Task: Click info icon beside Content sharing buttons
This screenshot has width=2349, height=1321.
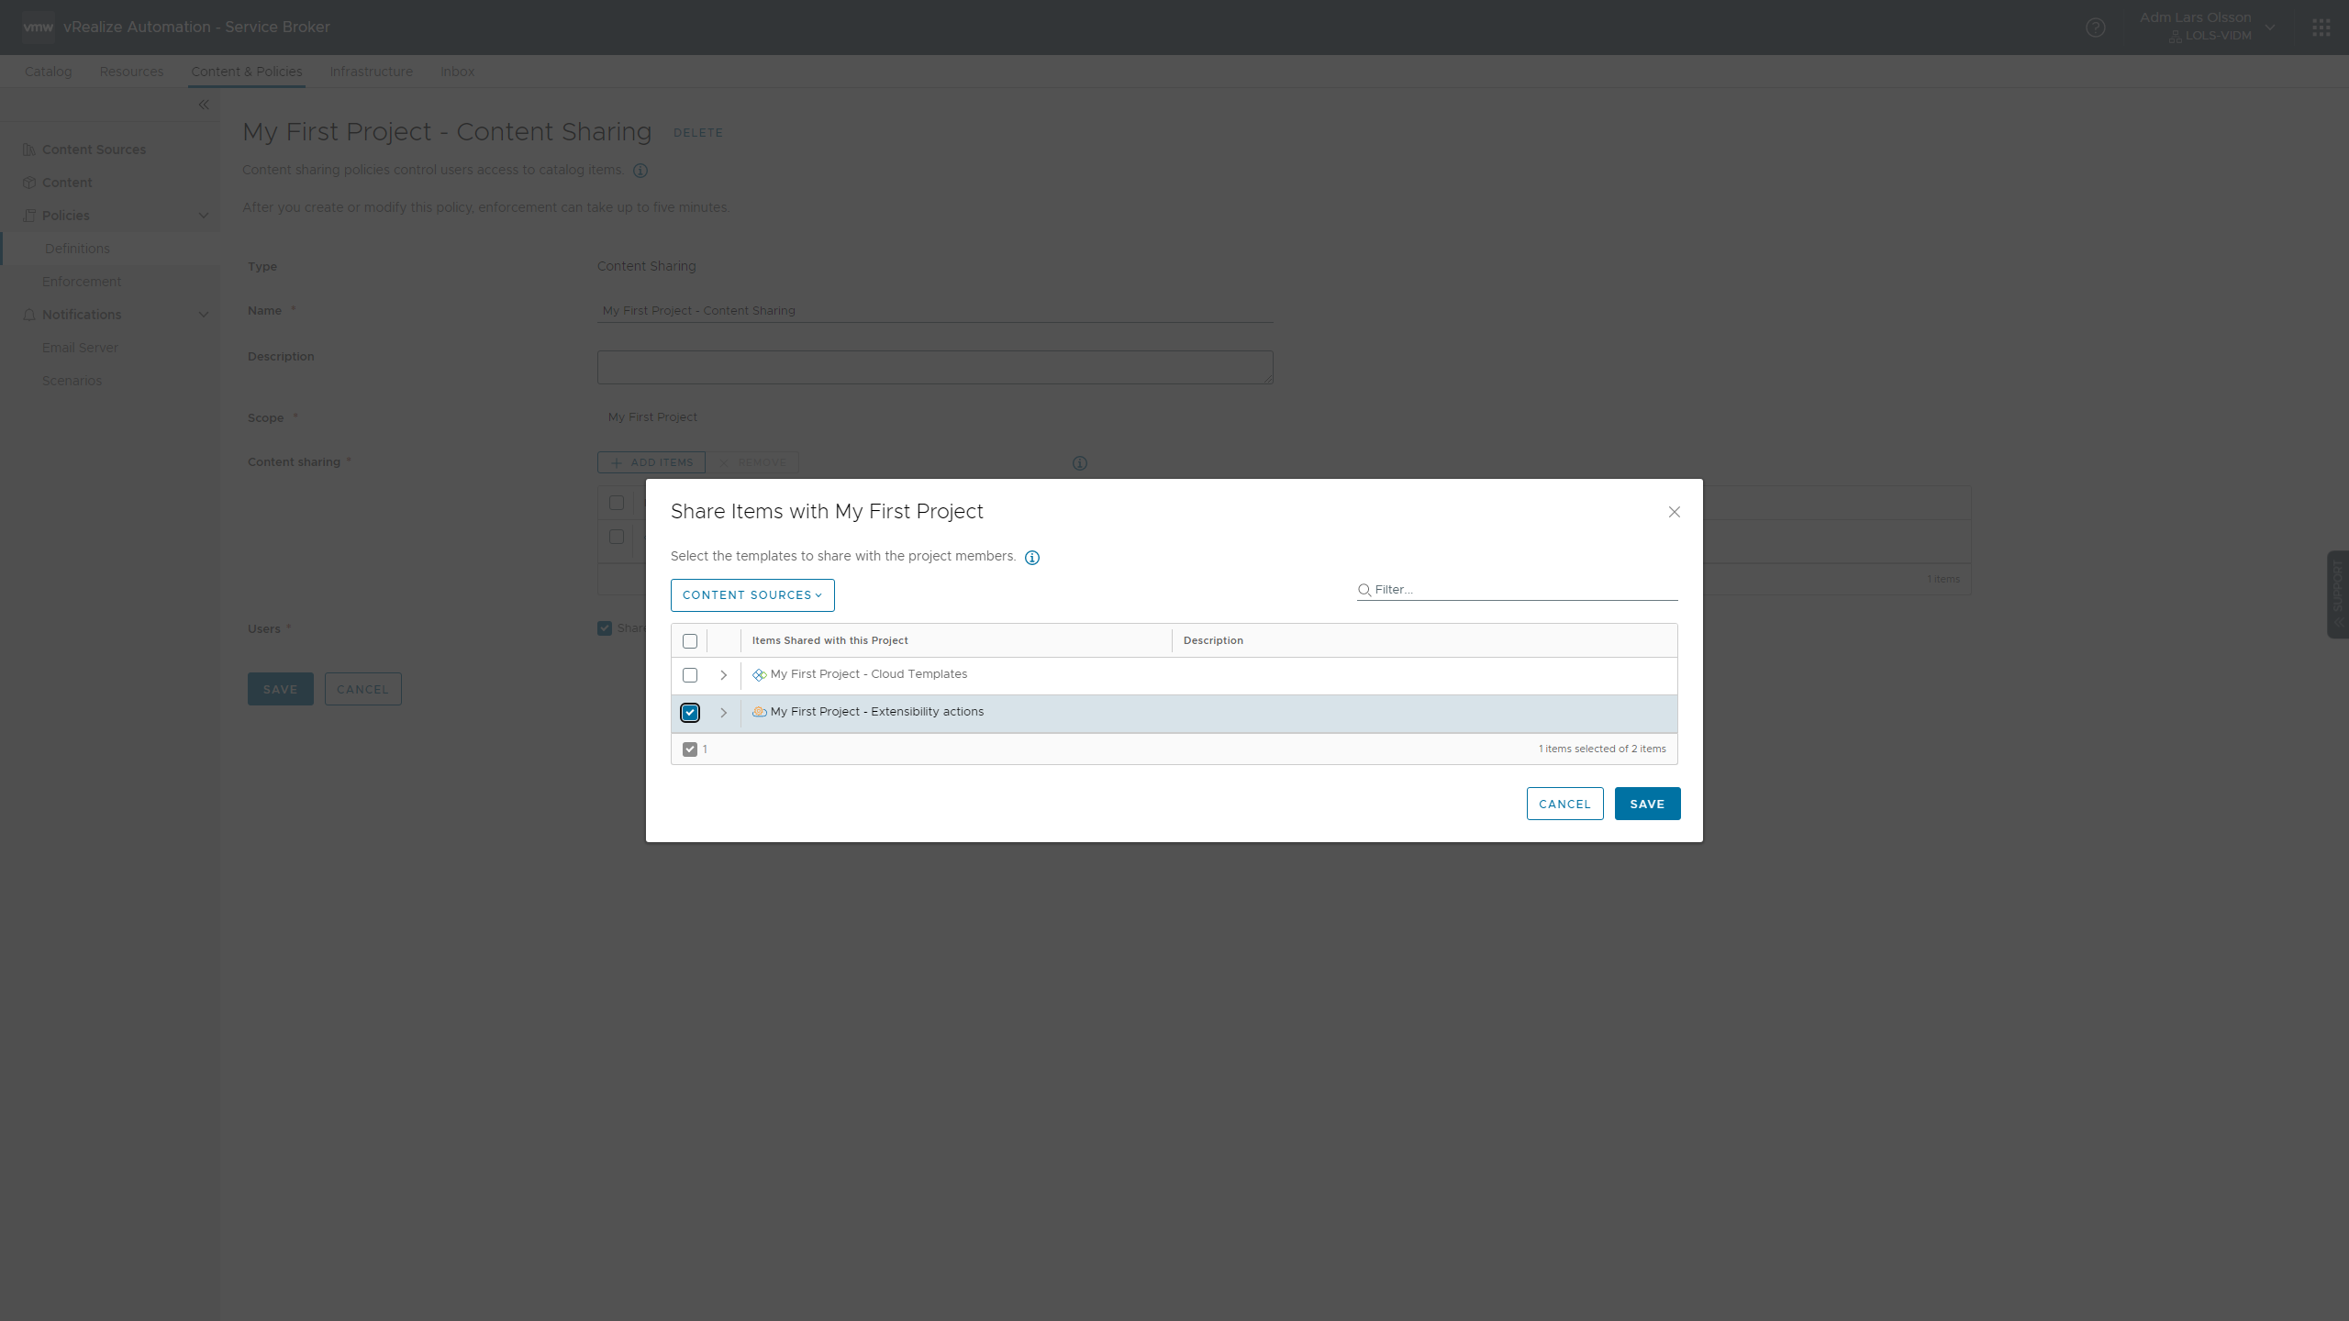Action: (x=1080, y=463)
